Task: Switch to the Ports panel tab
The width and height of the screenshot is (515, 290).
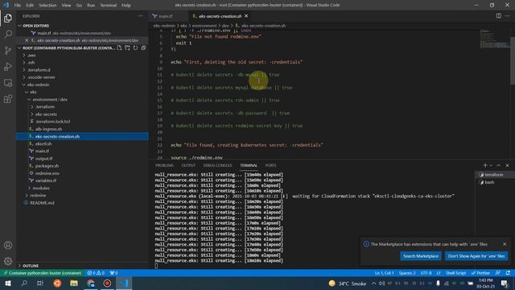Action: pyautogui.click(x=270, y=165)
